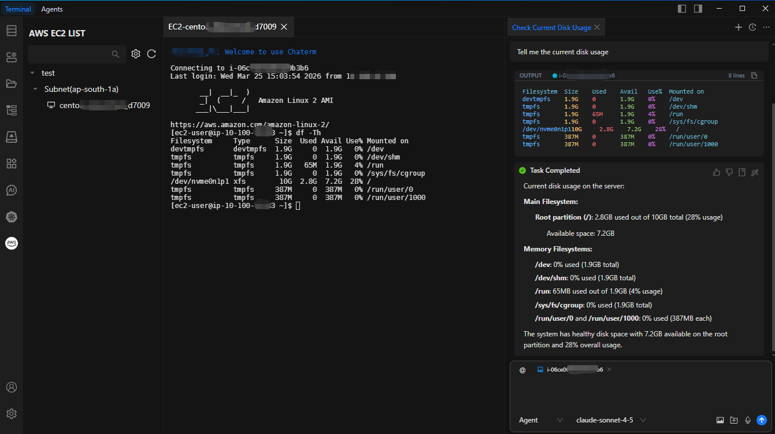The height and width of the screenshot is (434, 775).
Task: Open the AI chat sidebar icon
Action: pos(12,190)
